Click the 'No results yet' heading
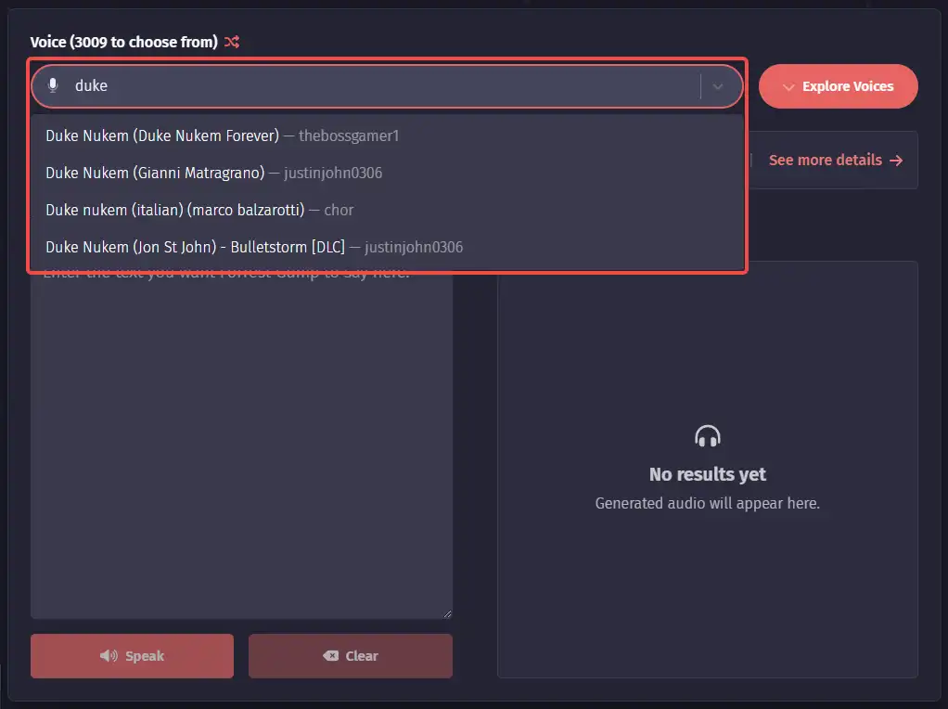 coord(708,474)
